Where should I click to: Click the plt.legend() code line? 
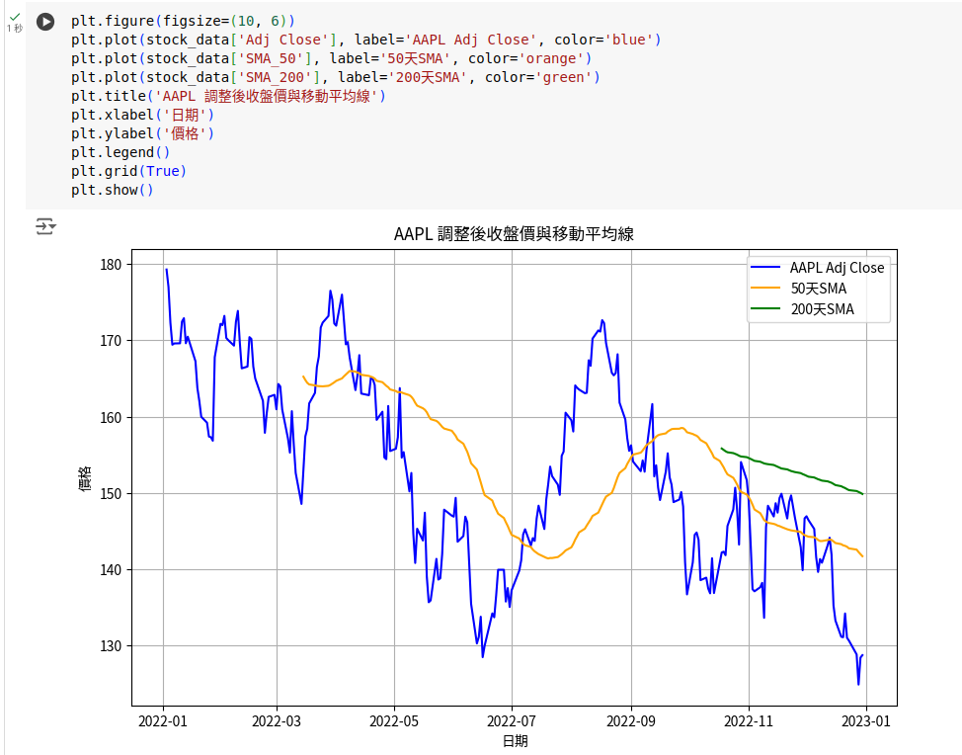tap(120, 152)
